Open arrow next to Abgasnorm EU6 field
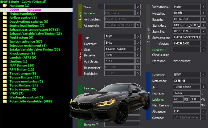Screen dimensions: 208x128 point(203,111)
